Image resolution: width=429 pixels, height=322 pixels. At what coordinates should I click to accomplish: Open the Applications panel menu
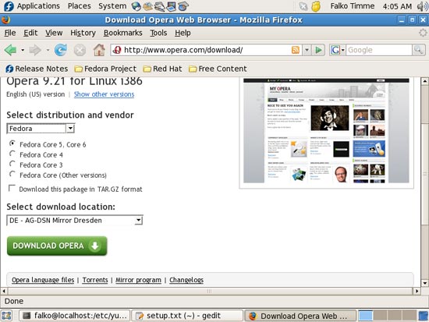(x=38, y=6)
